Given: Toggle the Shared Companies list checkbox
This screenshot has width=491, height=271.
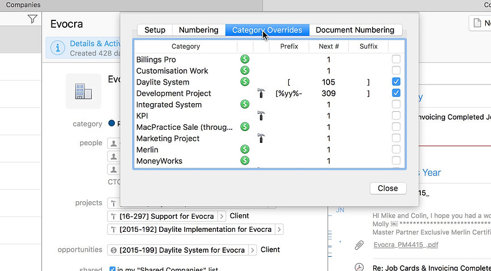Looking at the screenshot, I should tap(113, 269).
